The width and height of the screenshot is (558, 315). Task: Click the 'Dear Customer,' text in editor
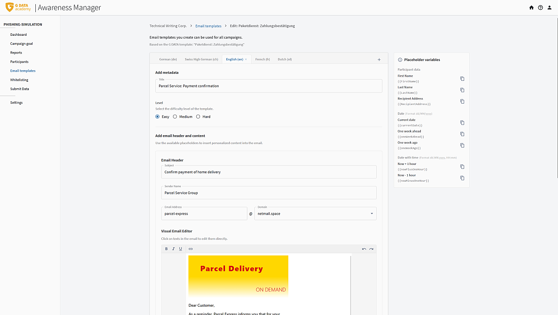pyautogui.click(x=201, y=305)
